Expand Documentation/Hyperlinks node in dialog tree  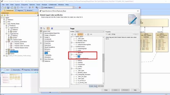pyautogui.click(x=41, y=33)
